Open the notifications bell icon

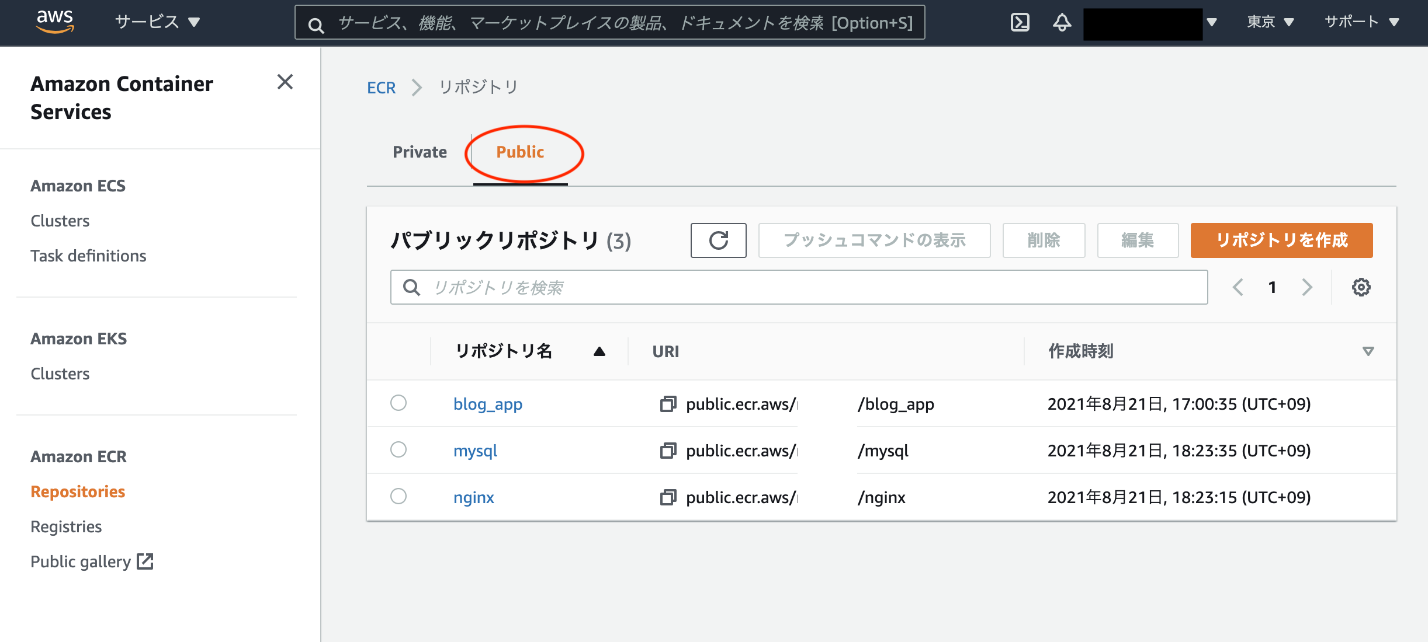(1062, 22)
